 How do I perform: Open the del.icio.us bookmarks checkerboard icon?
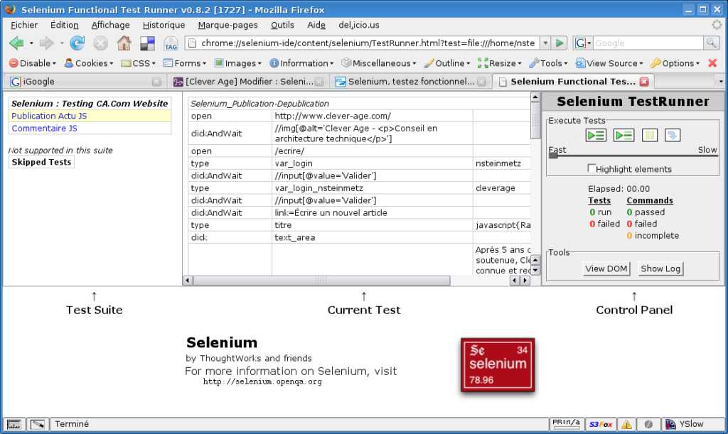pos(147,43)
